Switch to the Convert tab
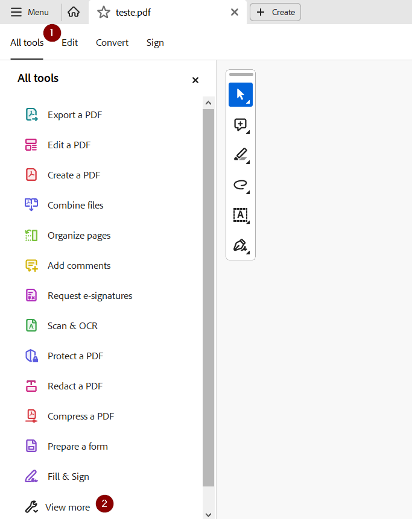The height and width of the screenshot is (519, 412). coord(112,43)
